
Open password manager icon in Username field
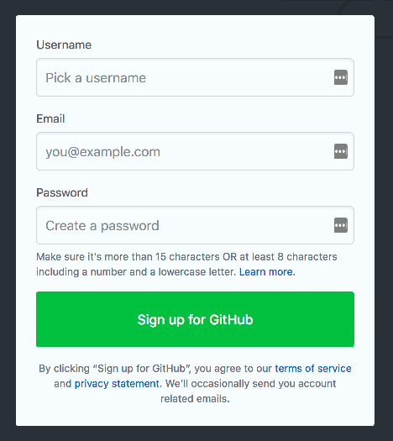(x=341, y=77)
